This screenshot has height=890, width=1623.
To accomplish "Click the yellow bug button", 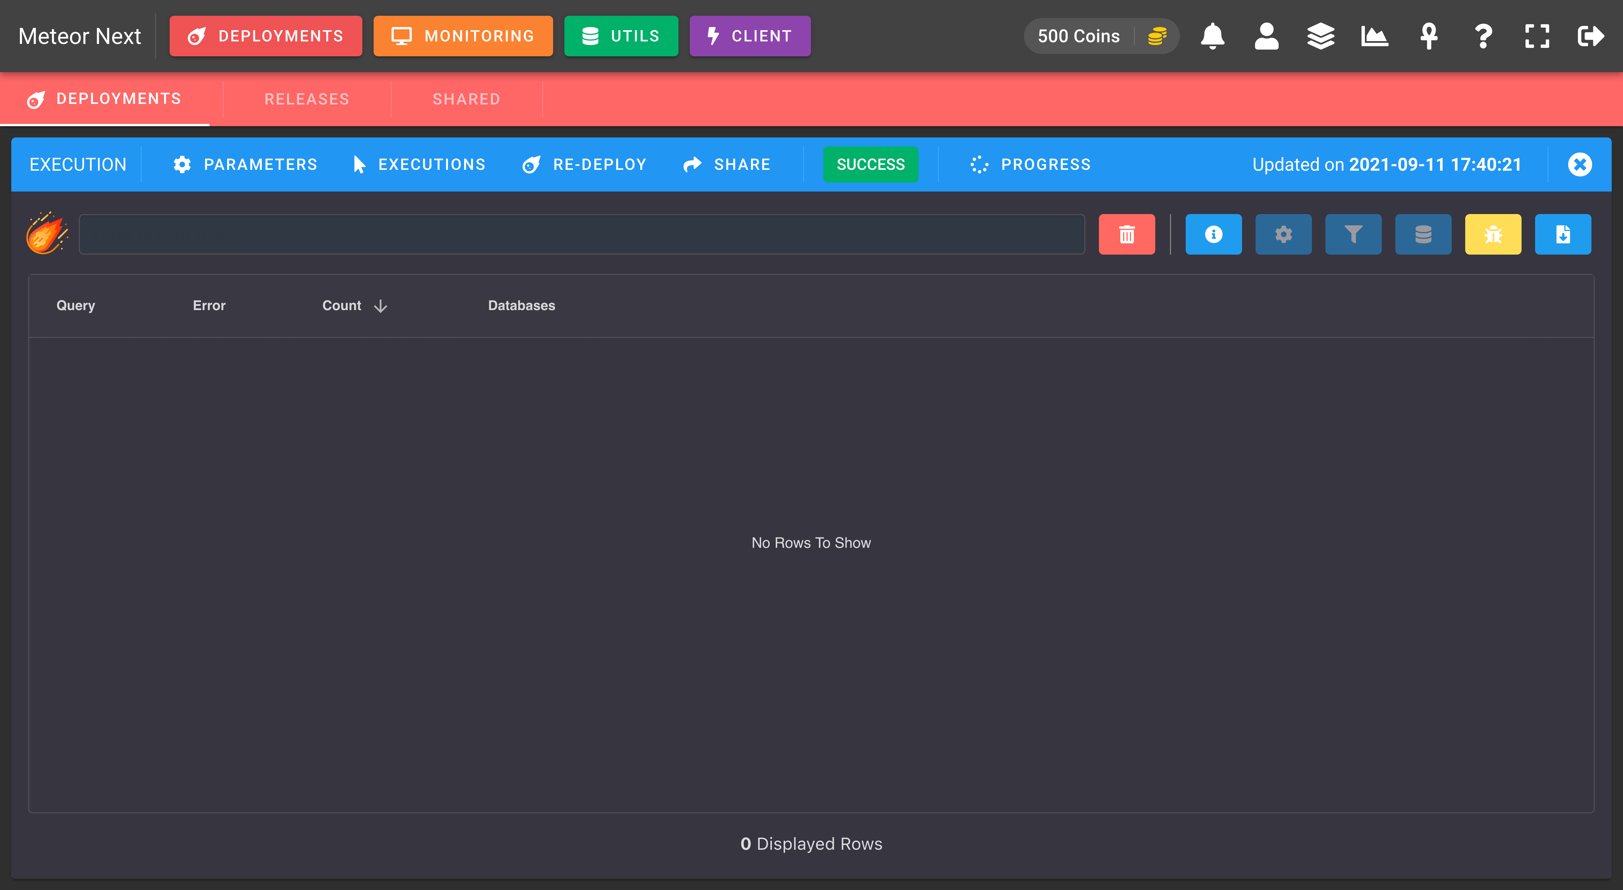I will click(x=1493, y=234).
